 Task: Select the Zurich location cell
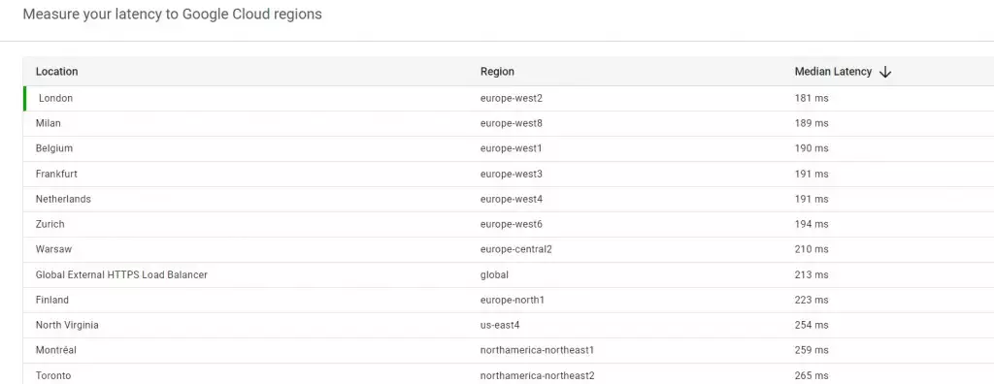(x=50, y=224)
